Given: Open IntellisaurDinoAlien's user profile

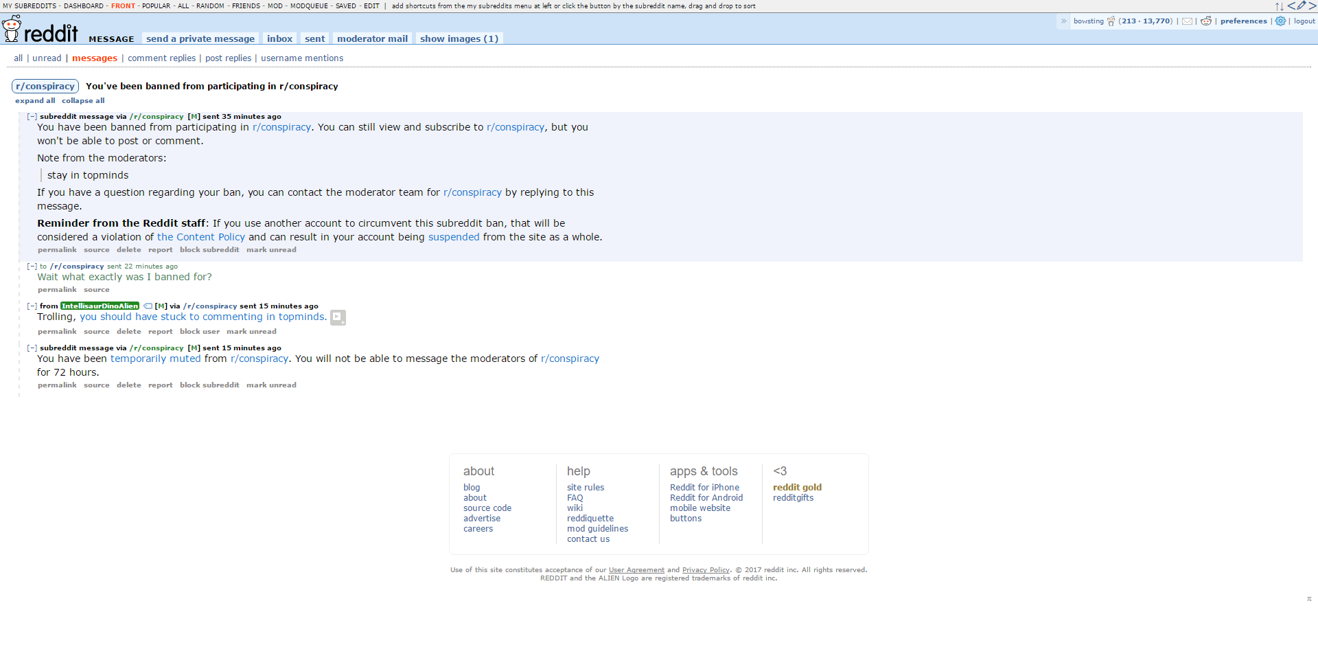Looking at the screenshot, I should pos(100,306).
